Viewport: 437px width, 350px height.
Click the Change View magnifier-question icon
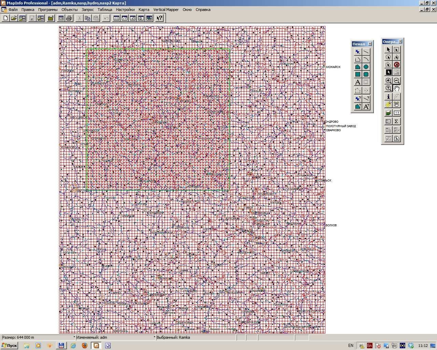tap(388, 89)
